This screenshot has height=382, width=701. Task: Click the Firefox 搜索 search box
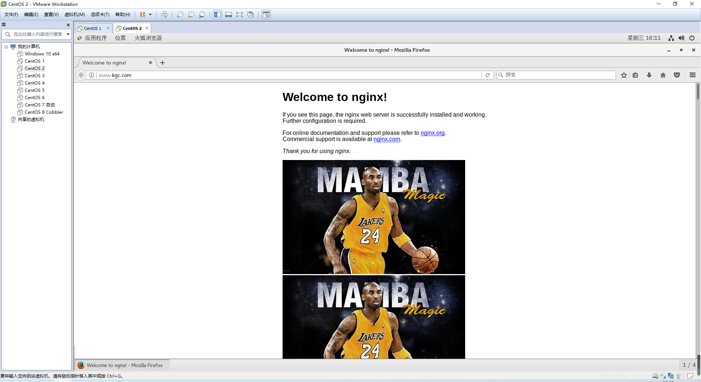click(x=556, y=75)
